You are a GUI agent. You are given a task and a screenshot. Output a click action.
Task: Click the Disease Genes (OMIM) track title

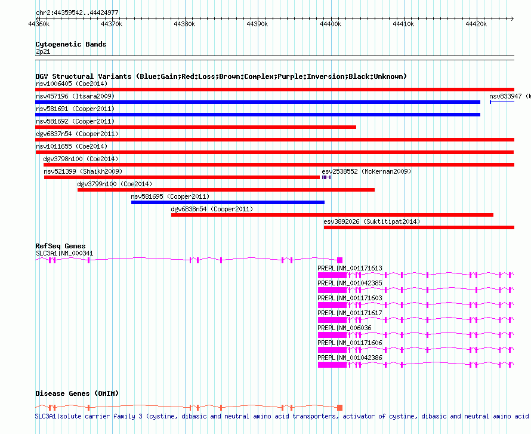coord(77,393)
